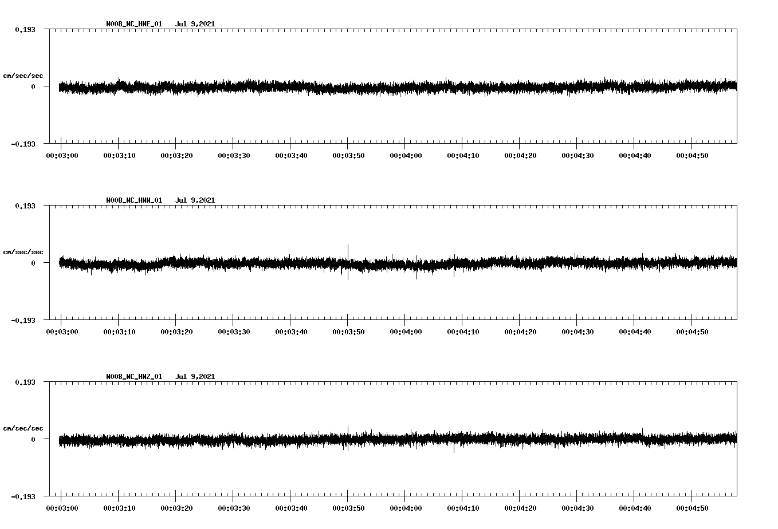Click the cm/sec/sec unit label on top plot
This screenshot has width=778, height=529.
pos(23,75)
